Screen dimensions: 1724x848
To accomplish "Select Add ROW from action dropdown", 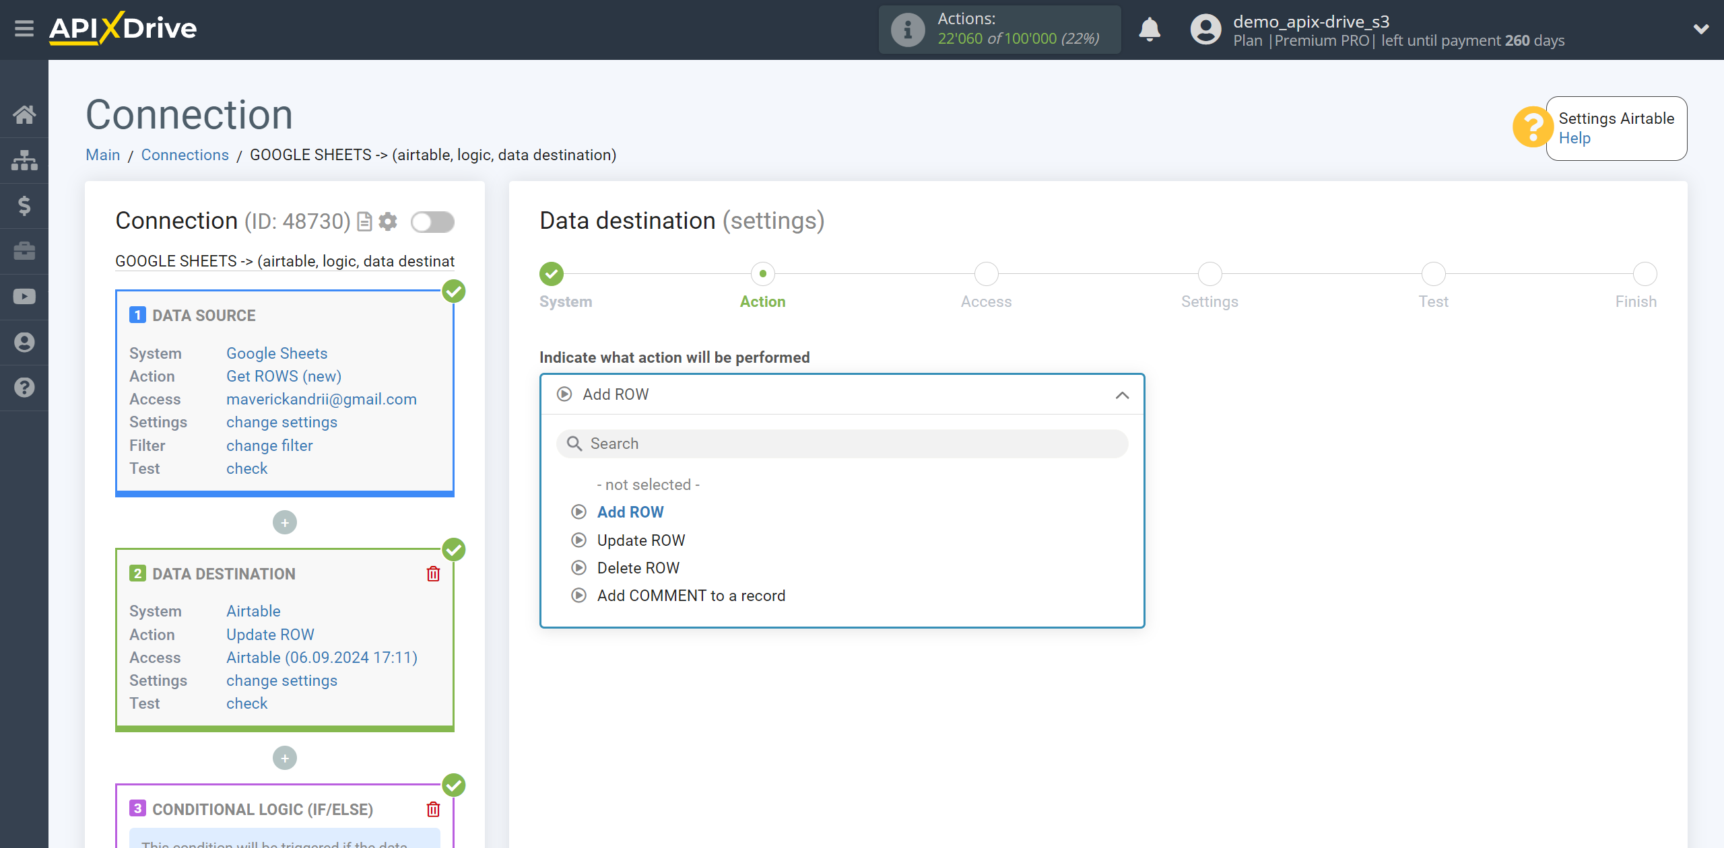I will tap(629, 511).
